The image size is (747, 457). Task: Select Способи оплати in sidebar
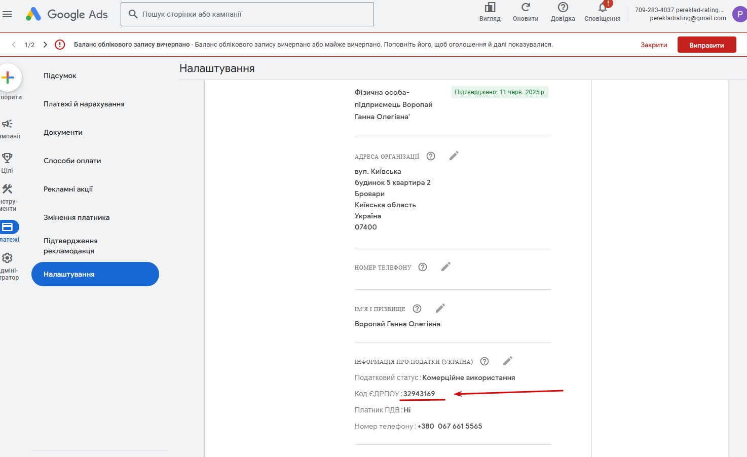point(72,161)
